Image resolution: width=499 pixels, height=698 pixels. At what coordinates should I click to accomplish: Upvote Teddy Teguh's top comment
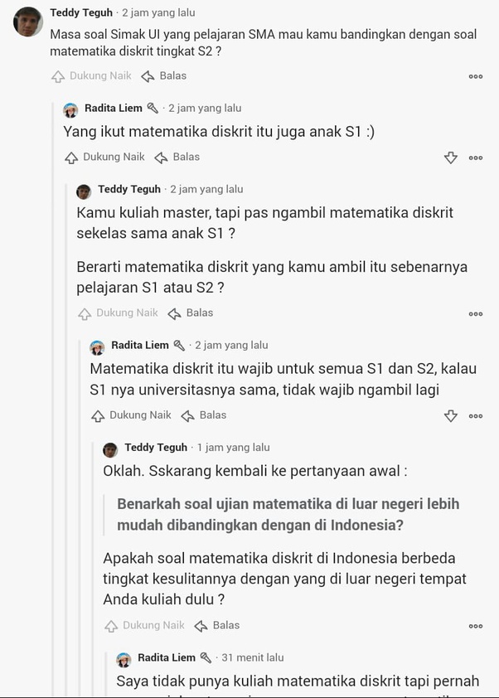tap(58, 75)
